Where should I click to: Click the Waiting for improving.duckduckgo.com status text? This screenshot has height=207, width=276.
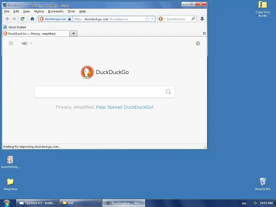pyautogui.click(x=32, y=147)
